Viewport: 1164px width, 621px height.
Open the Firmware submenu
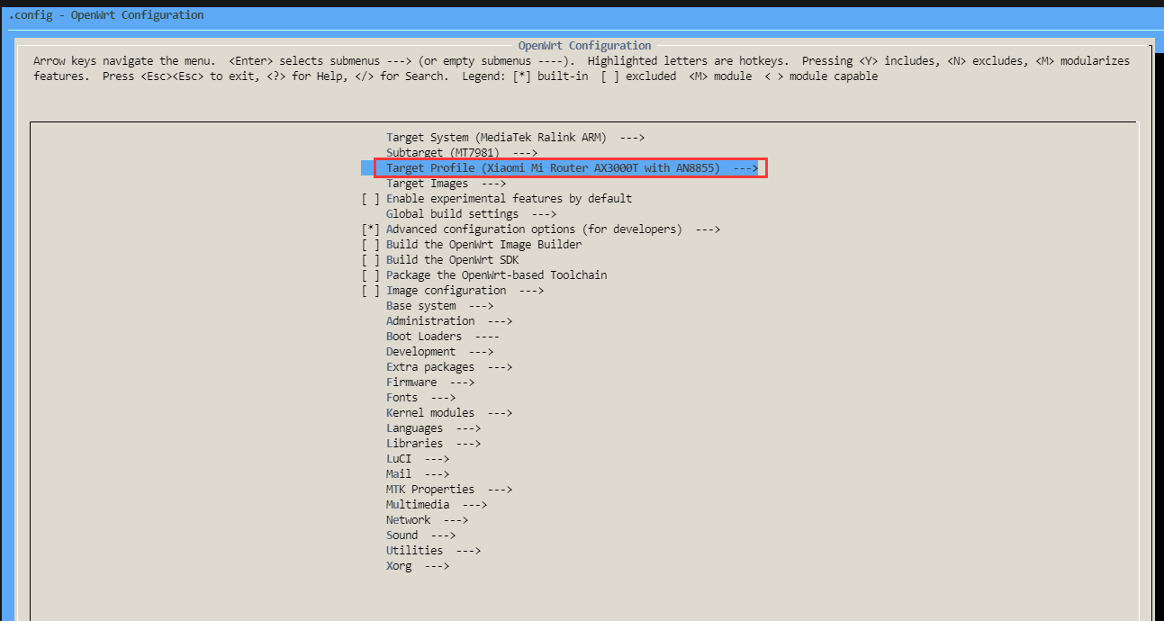tap(430, 382)
